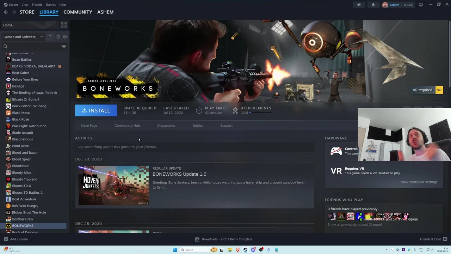This screenshot has height=254, width=451.
Task: Switch to the COMMUNITY tab
Action: click(78, 12)
